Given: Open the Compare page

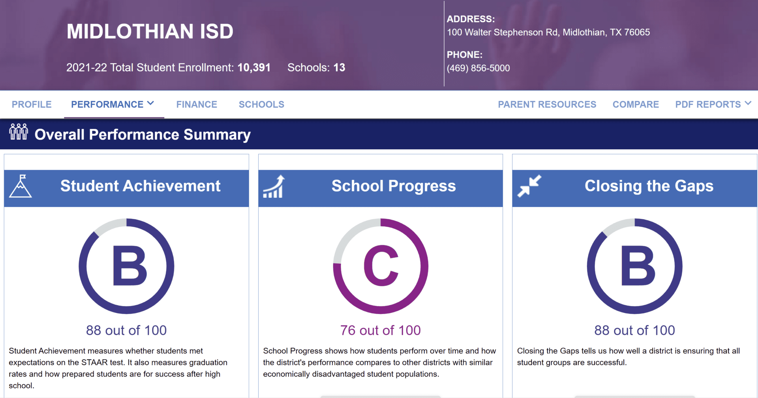Looking at the screenshot, I should pyautogui.click(x=636, y=105).
